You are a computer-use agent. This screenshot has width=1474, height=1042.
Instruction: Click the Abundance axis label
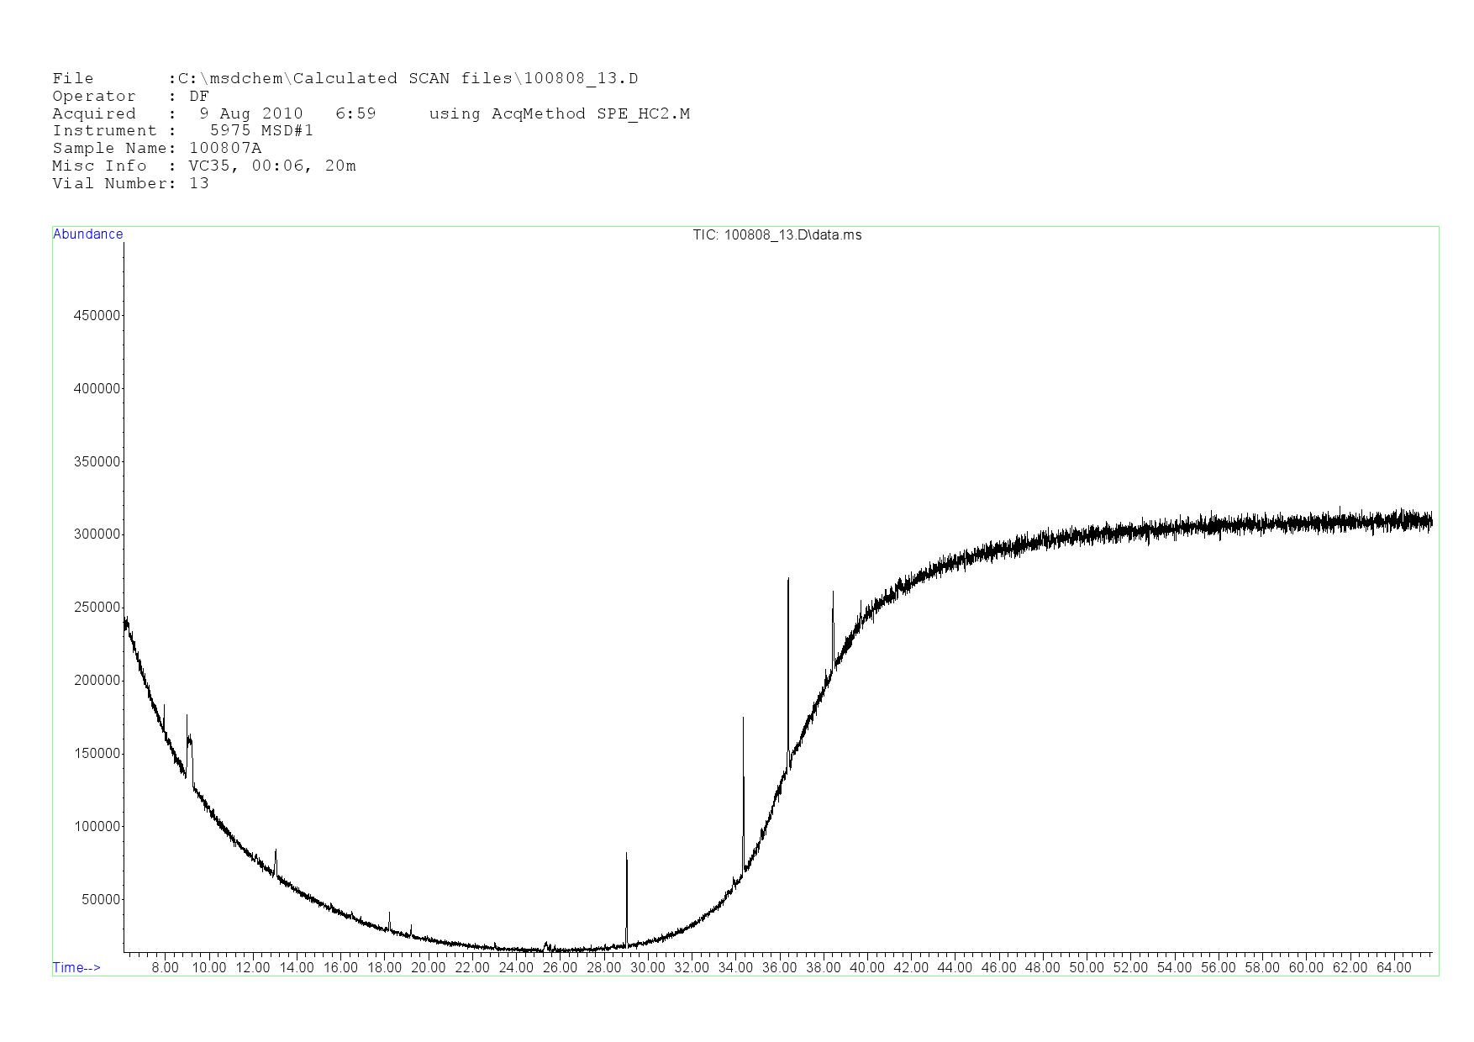(87, 234)
